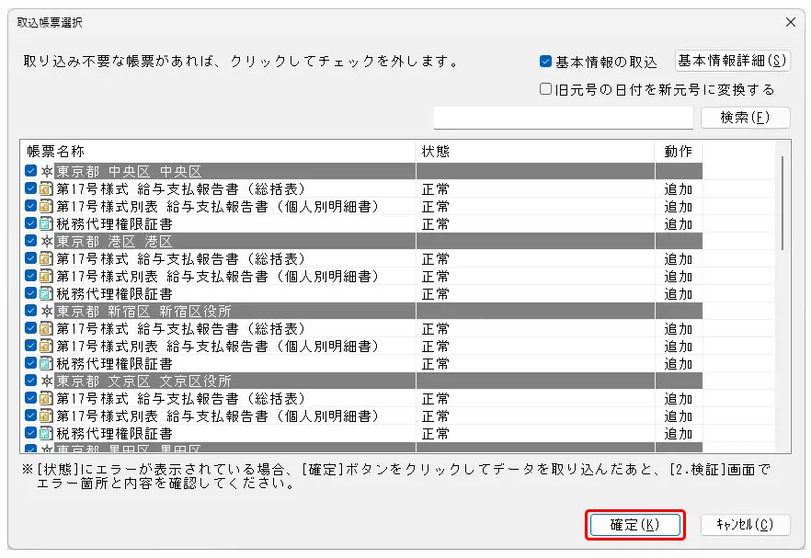811x558 pixels.
Task: Click the document icon for 文京区 税務代理権限証書
Action: coord(46,434)
